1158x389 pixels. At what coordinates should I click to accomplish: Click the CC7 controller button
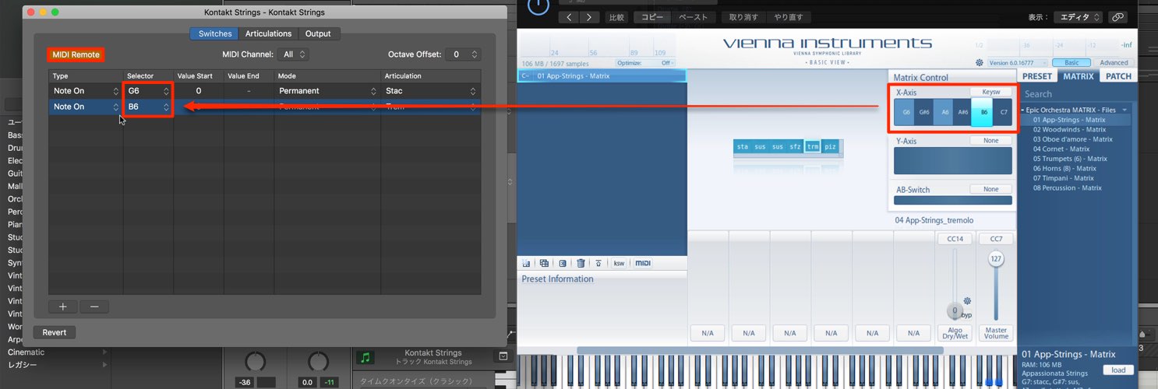pos(996,239)
